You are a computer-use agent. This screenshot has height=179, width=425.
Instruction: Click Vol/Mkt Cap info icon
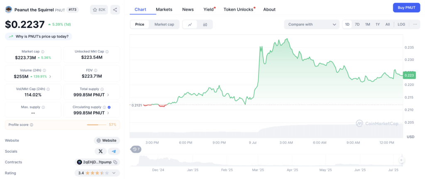click(48, 89)
